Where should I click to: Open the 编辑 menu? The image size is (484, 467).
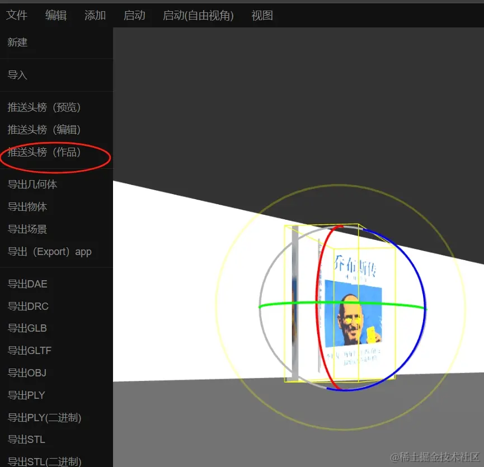click(x=56, y=15)
